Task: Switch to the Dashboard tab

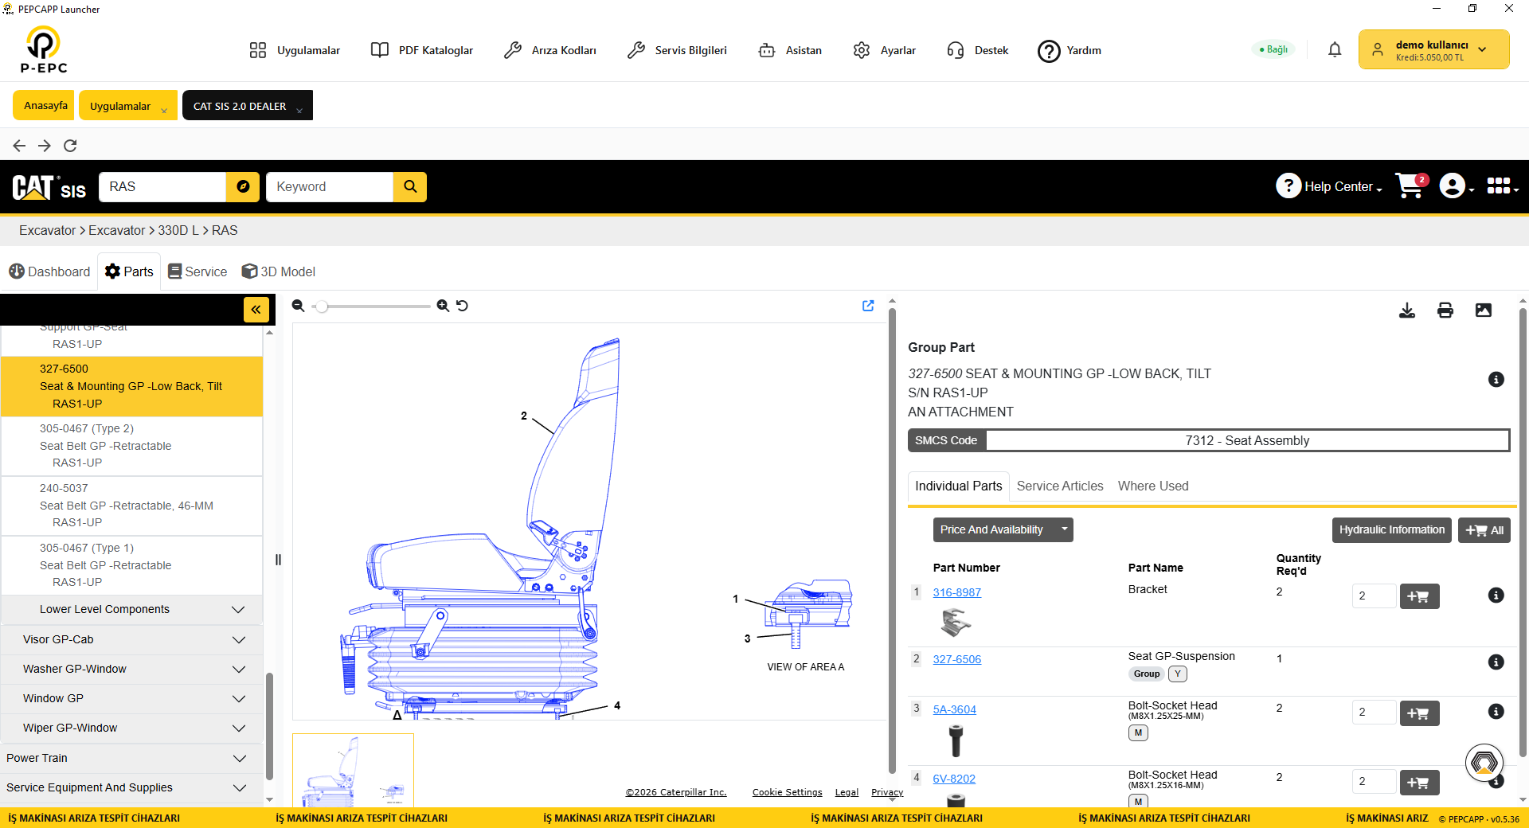Action: [x=49, y=272]
